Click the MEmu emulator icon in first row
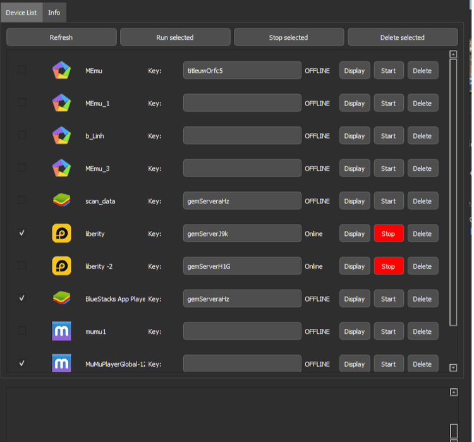Screen dimensions: 474x442 (61, 71)
